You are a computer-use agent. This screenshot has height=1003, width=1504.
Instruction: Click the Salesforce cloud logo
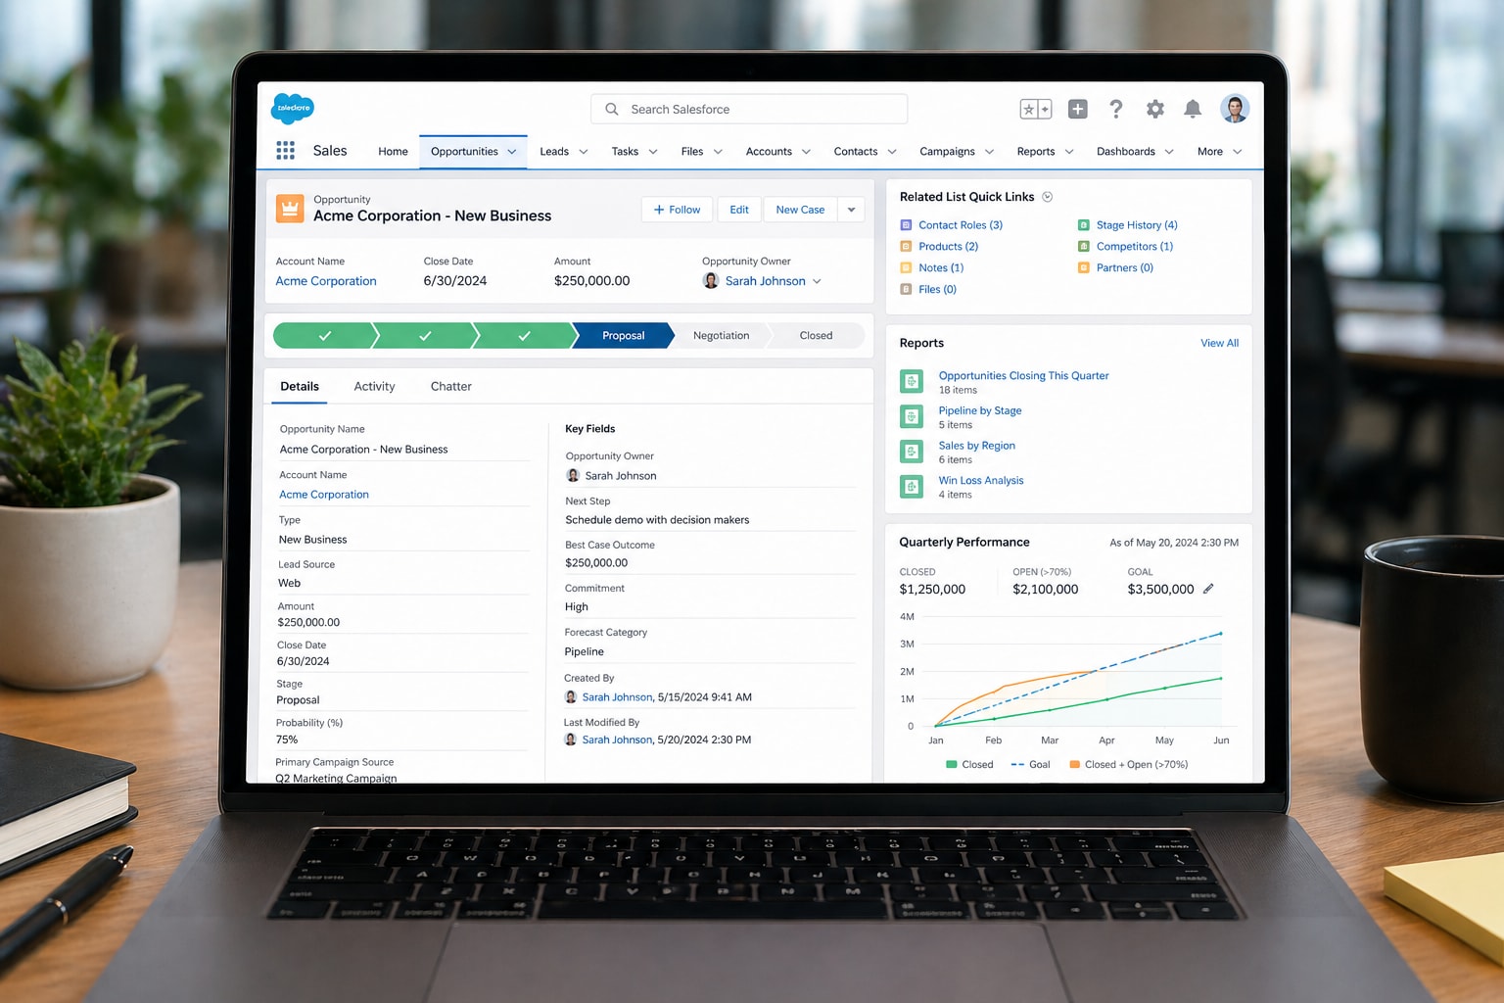292,108
